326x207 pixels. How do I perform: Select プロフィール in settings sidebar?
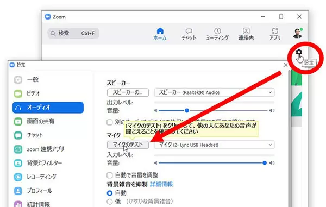click(48, 191)
